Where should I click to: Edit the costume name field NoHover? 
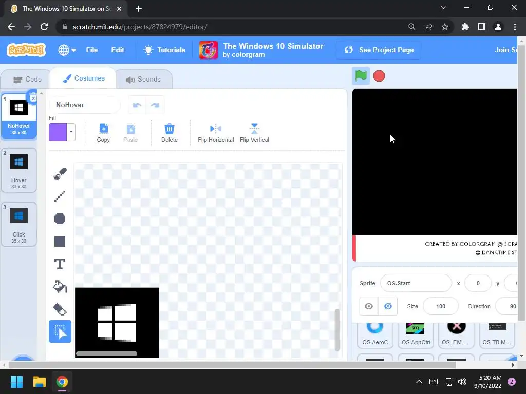pos(85,105)
